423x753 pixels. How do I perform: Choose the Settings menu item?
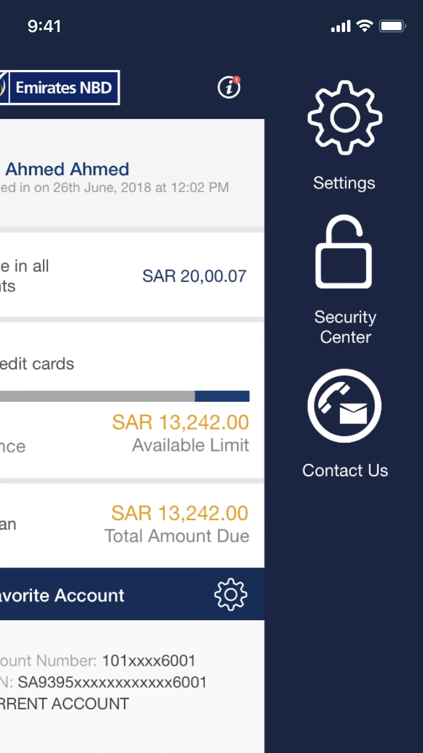[344, 182]
